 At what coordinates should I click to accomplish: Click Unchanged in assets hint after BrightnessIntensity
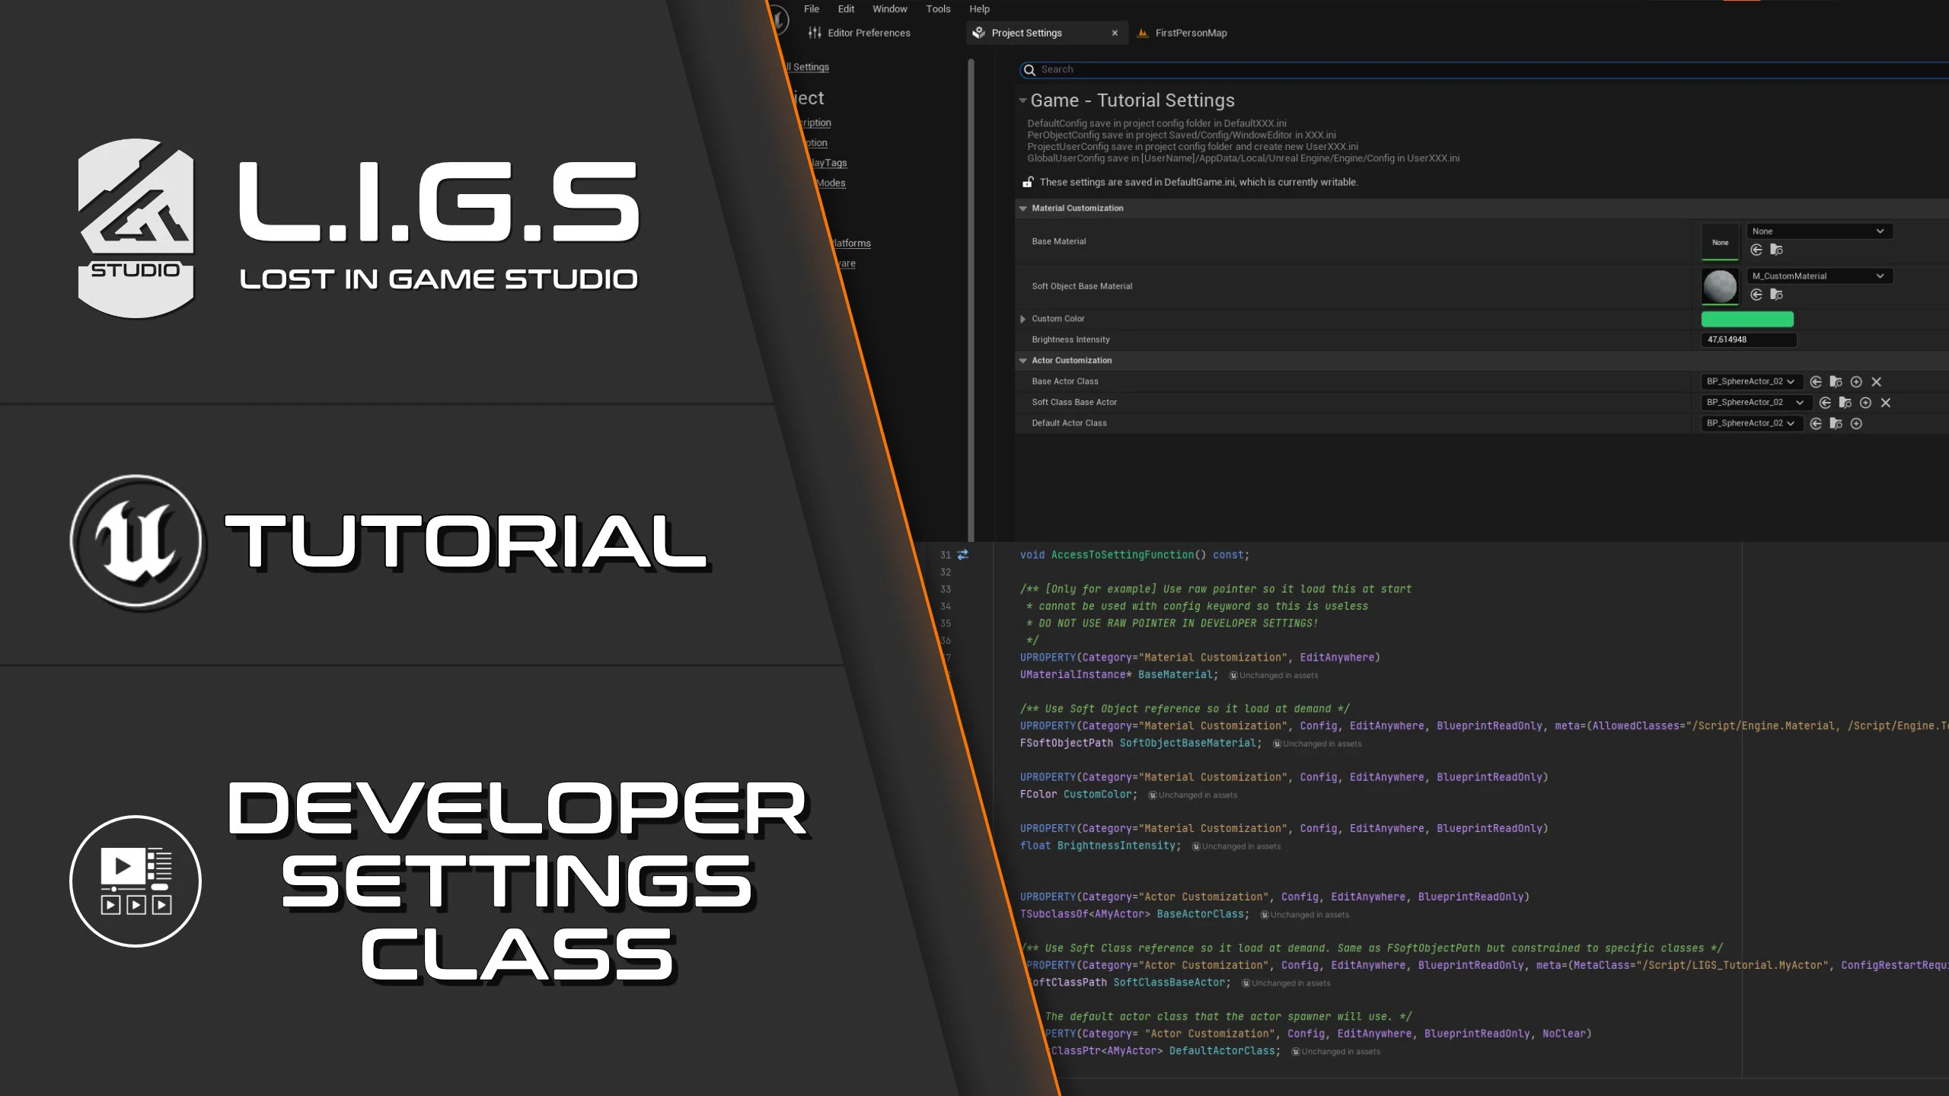[1236, 846]
